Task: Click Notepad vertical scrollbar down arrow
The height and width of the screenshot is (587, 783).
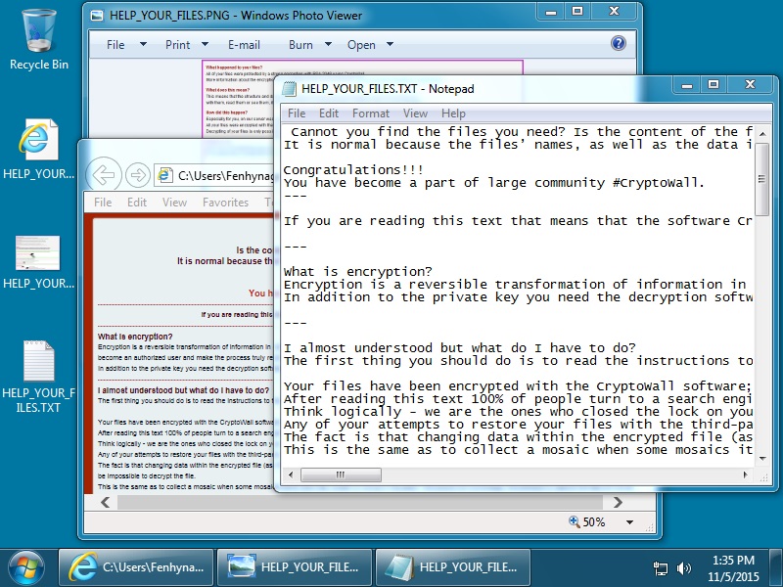Action: pos(762,459)
